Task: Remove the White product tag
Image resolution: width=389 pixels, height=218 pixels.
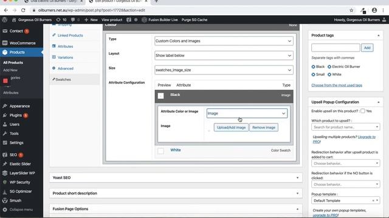Action: pos(329,74)
